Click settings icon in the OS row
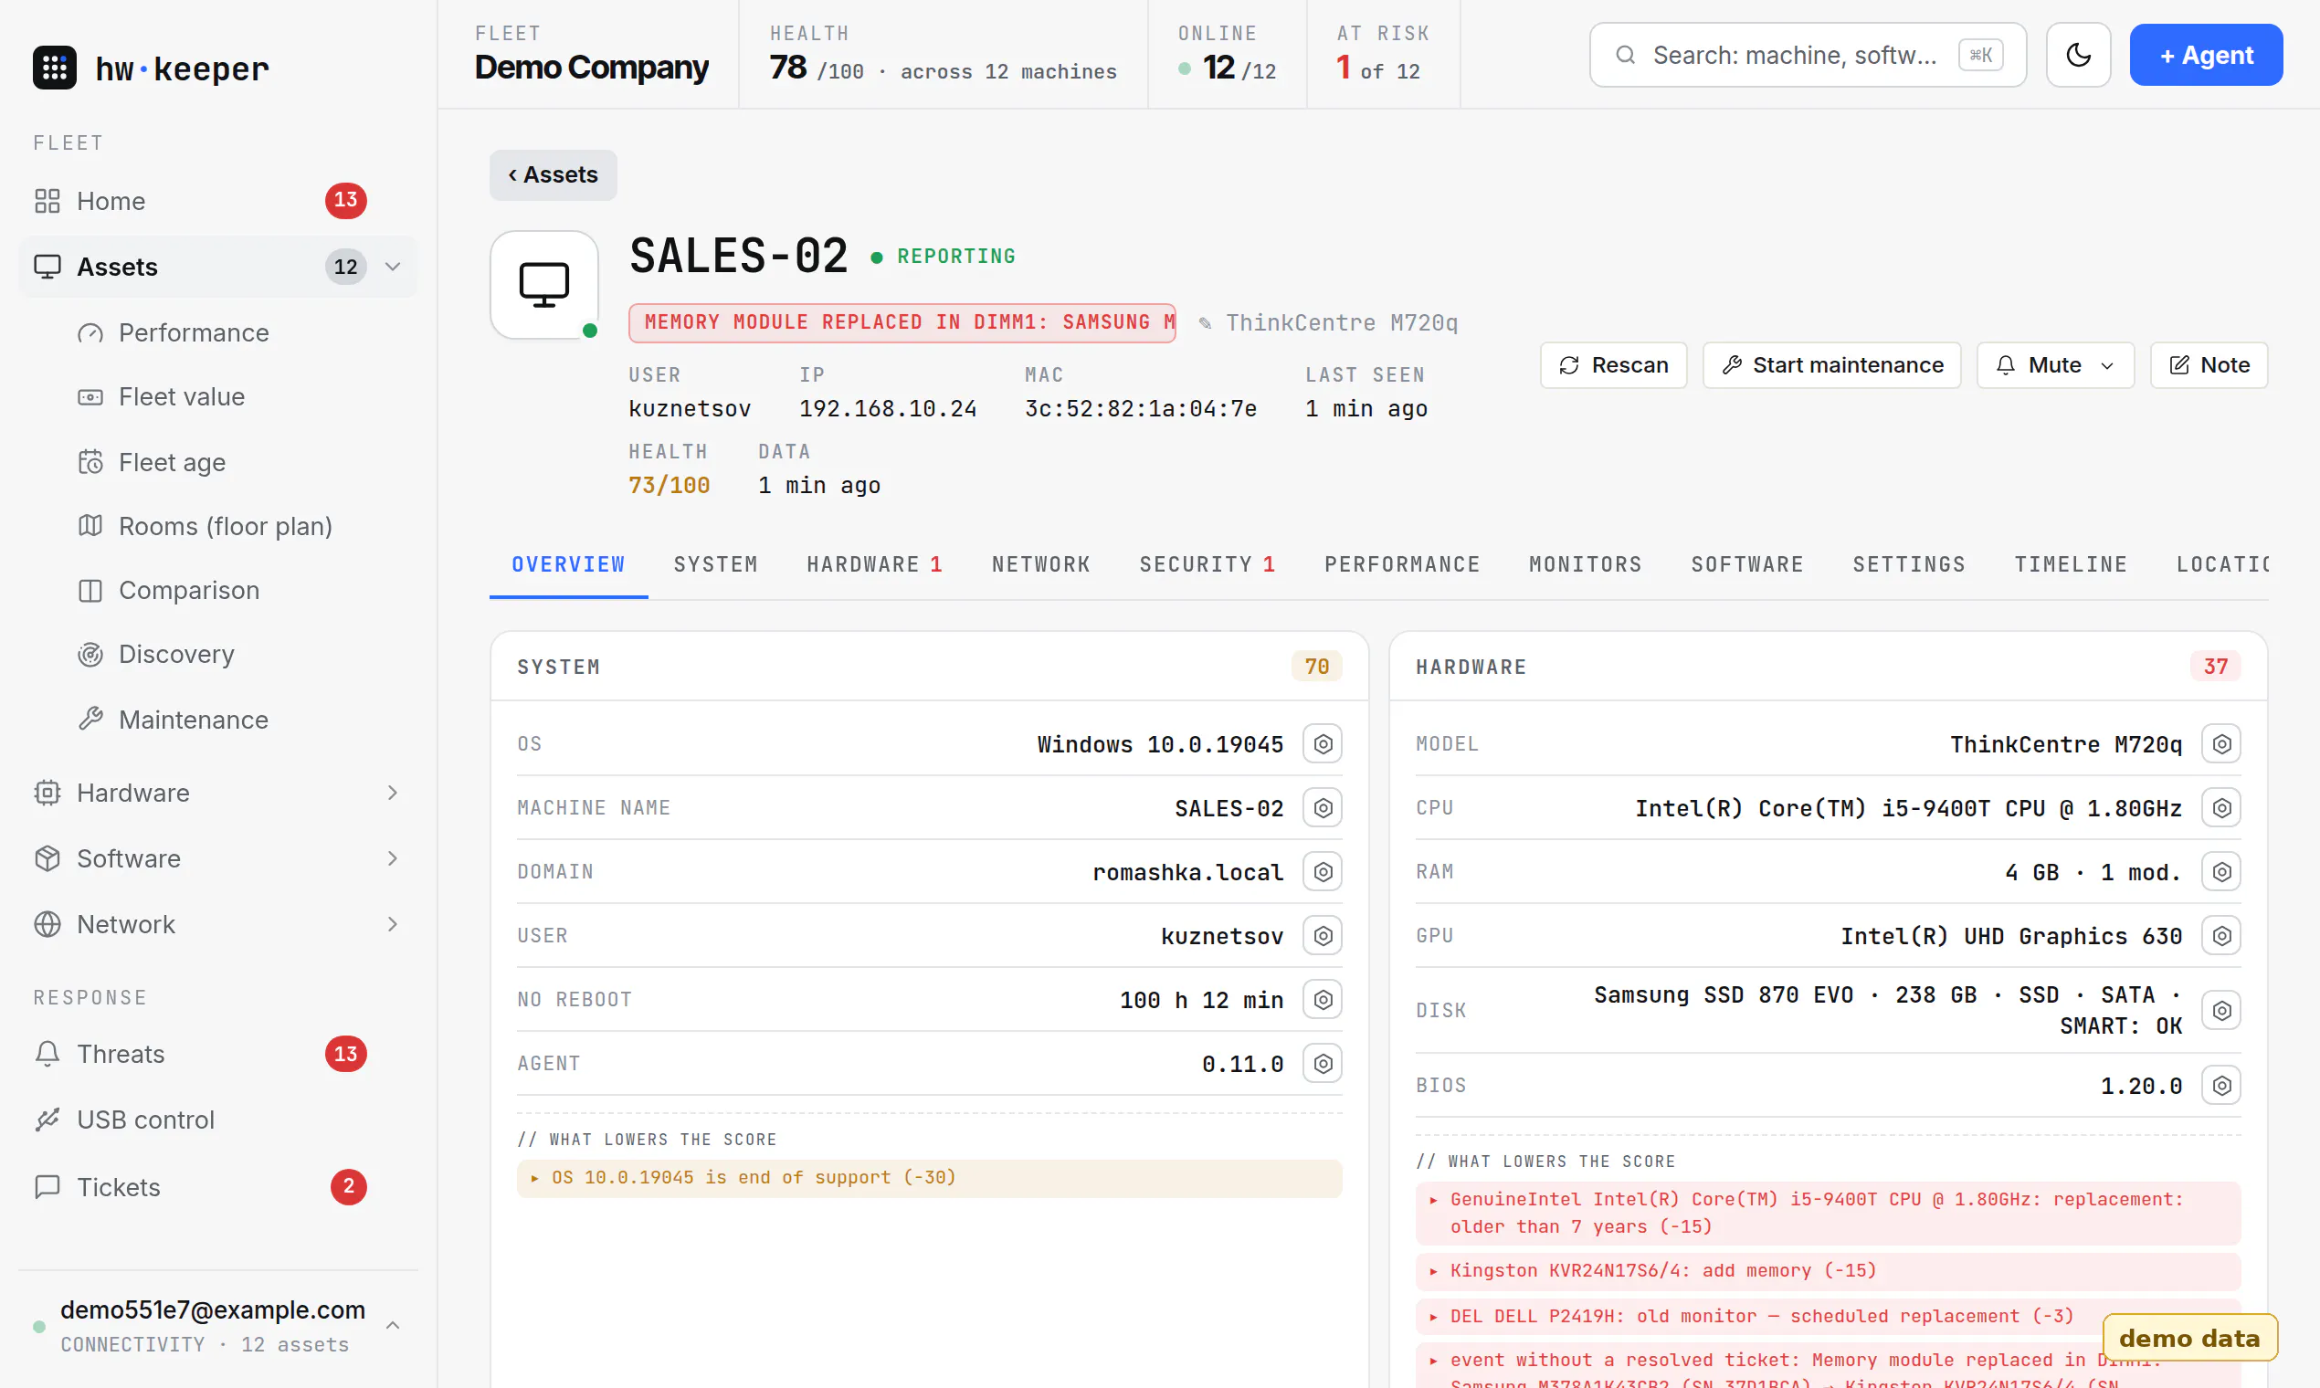The image size is (2320, 1388). [1323, 743]
